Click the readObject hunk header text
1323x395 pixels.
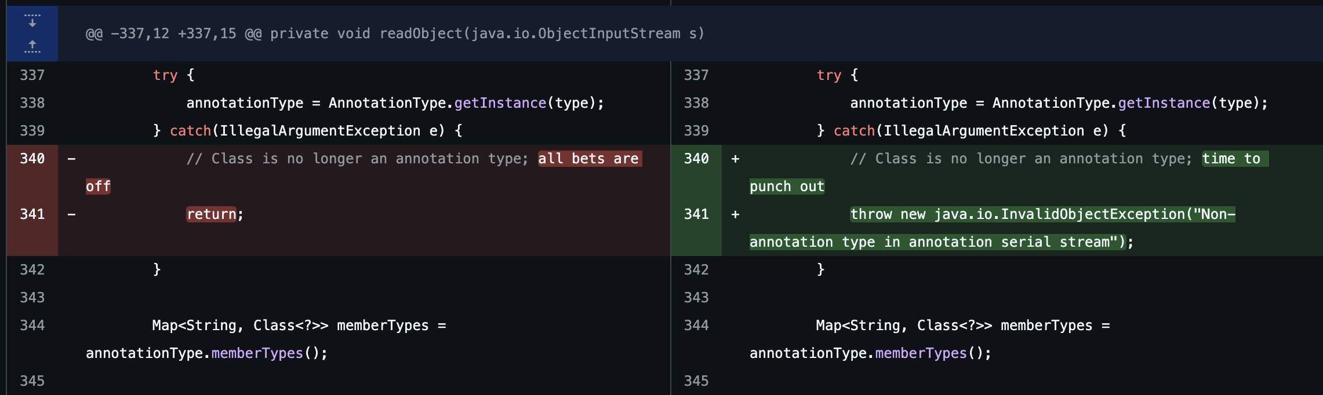395,34
